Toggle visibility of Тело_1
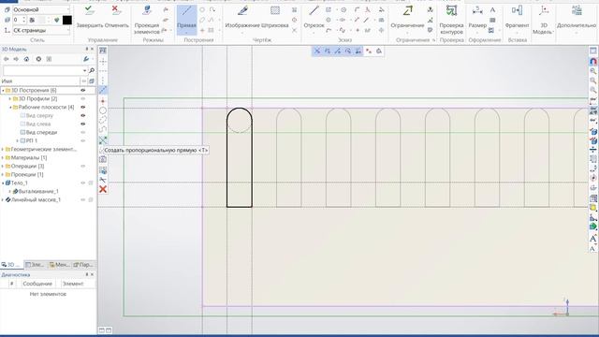The image size is (599, 337). tap(82, 183)
